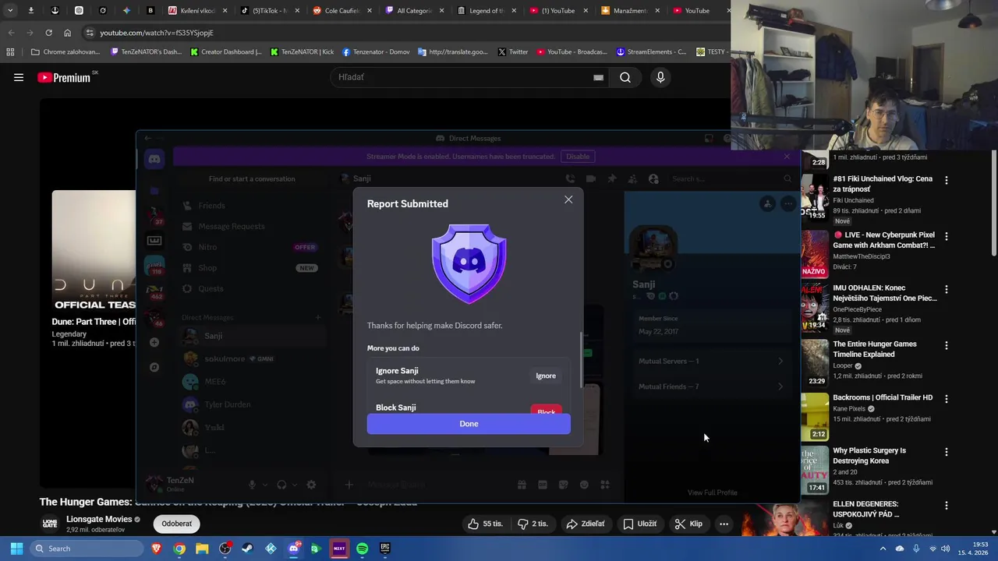Open OBS Studio from taskbar
Viewport: 998px width, 561px height.
tap(225, 549)
